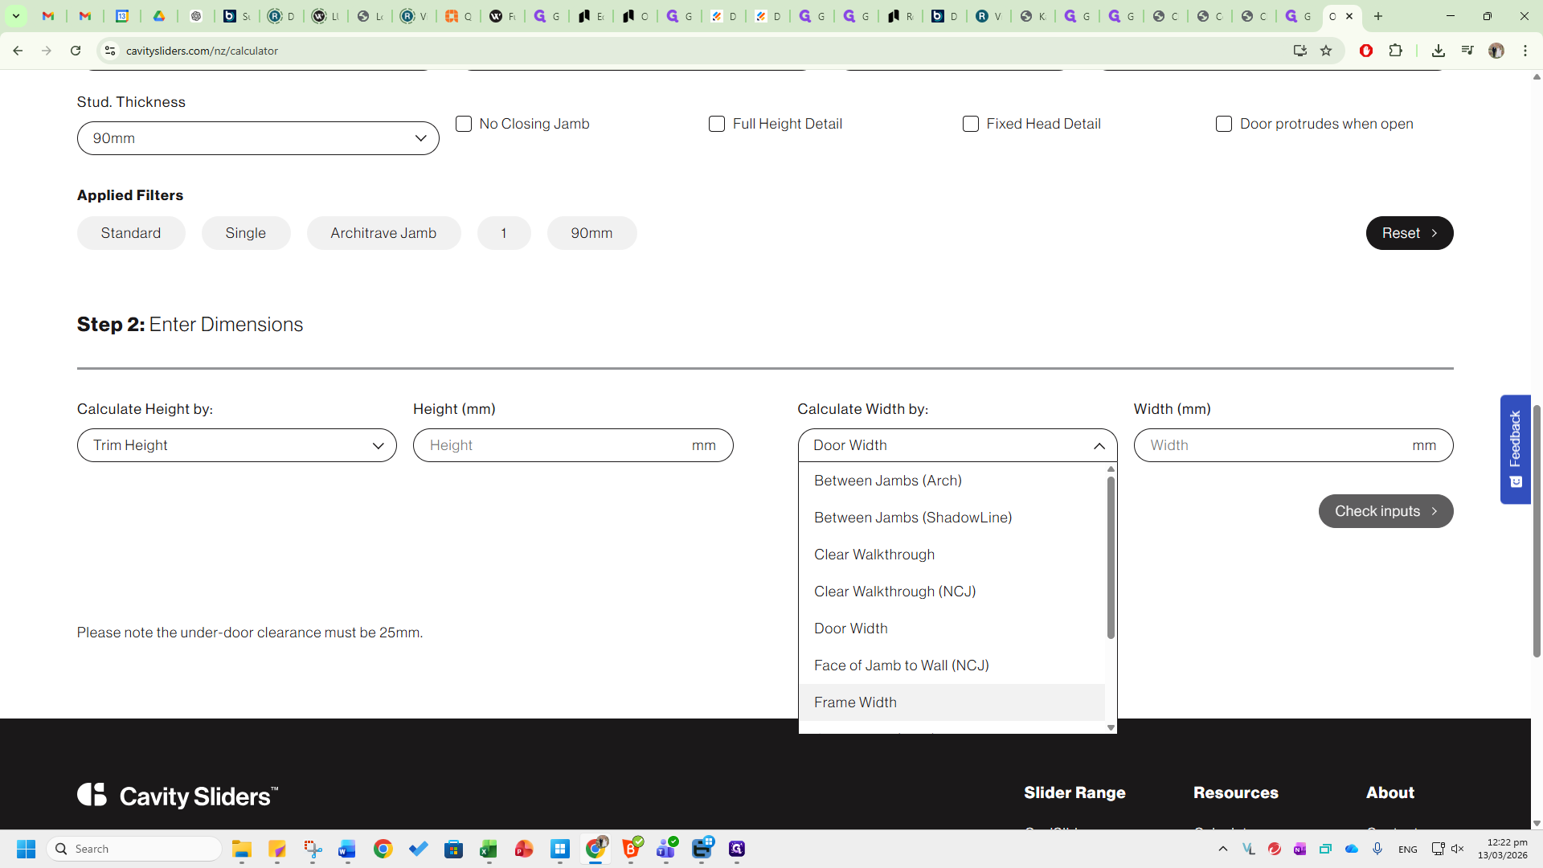This screenshot has width=1543, height=868.
Task: Click the Cavity Sliders footer logo
Action: pos(178,796)
